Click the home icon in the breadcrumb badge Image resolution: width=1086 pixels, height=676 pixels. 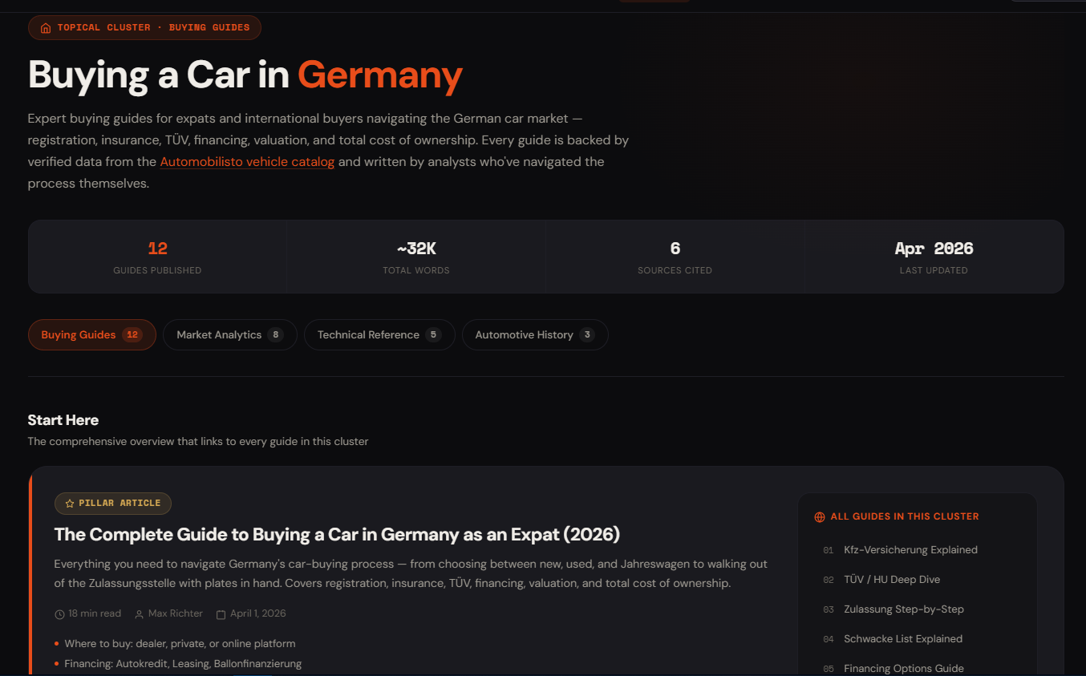(46, 28)
